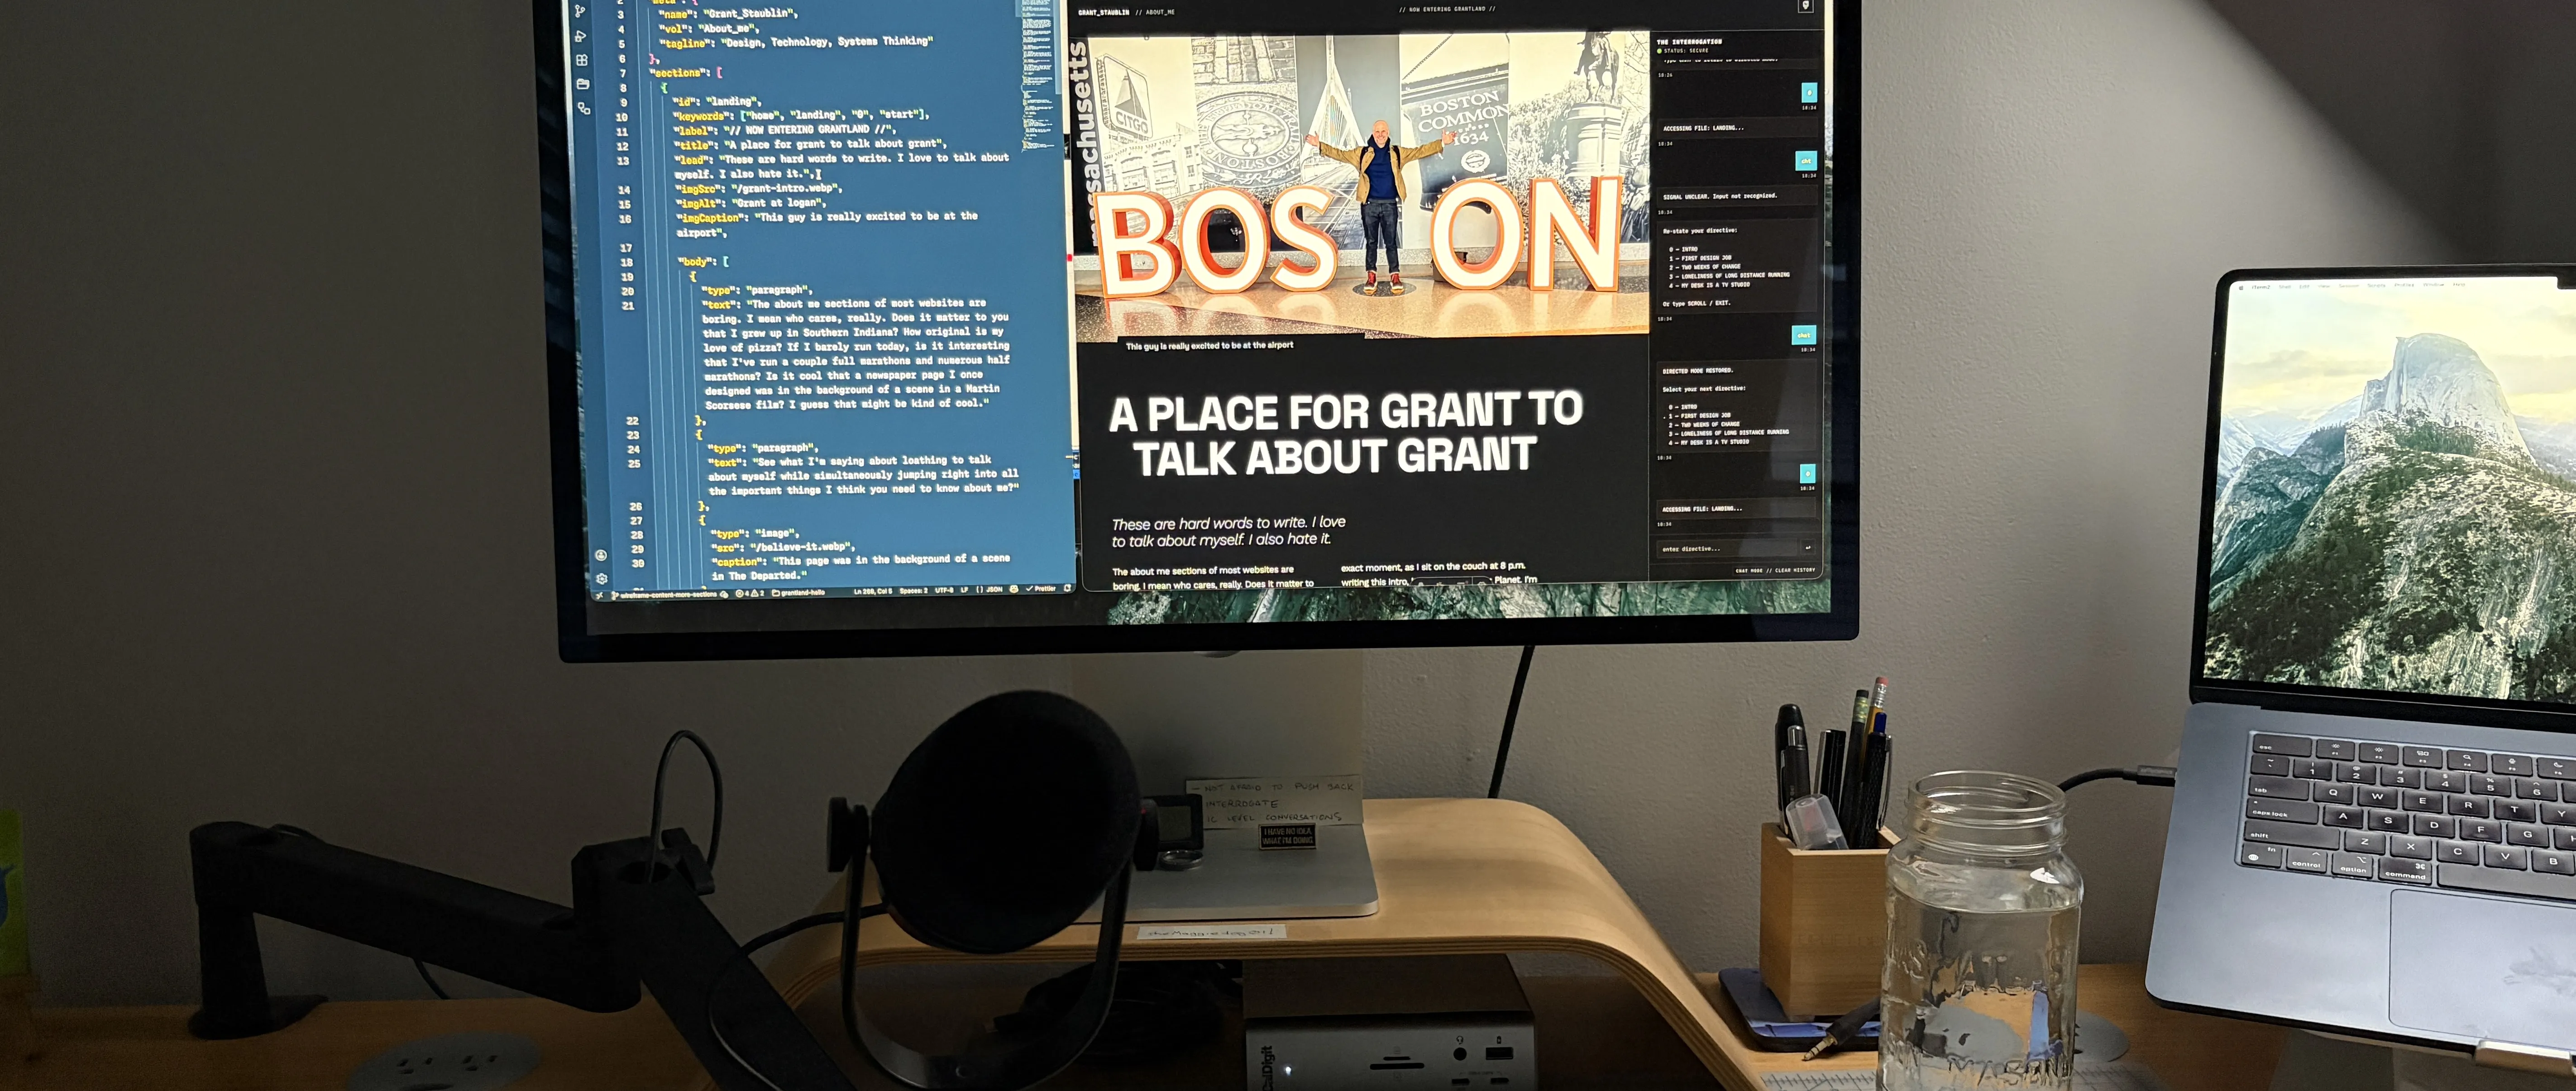Click GRANT_STAUBLIN in the webpage header
The height and width of the screenshot is (1091, 2576).
pos(1103,13)
